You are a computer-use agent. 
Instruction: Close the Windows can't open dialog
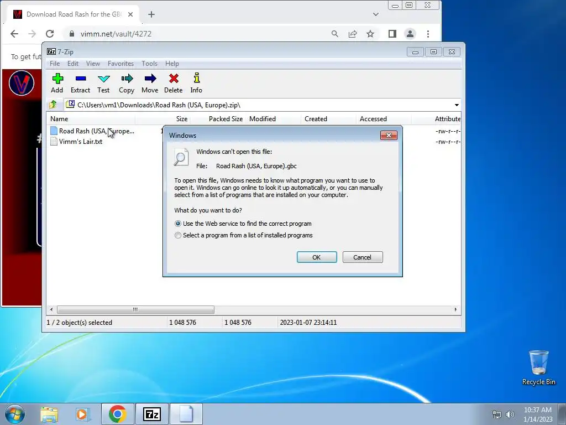[x=389, y=135]
